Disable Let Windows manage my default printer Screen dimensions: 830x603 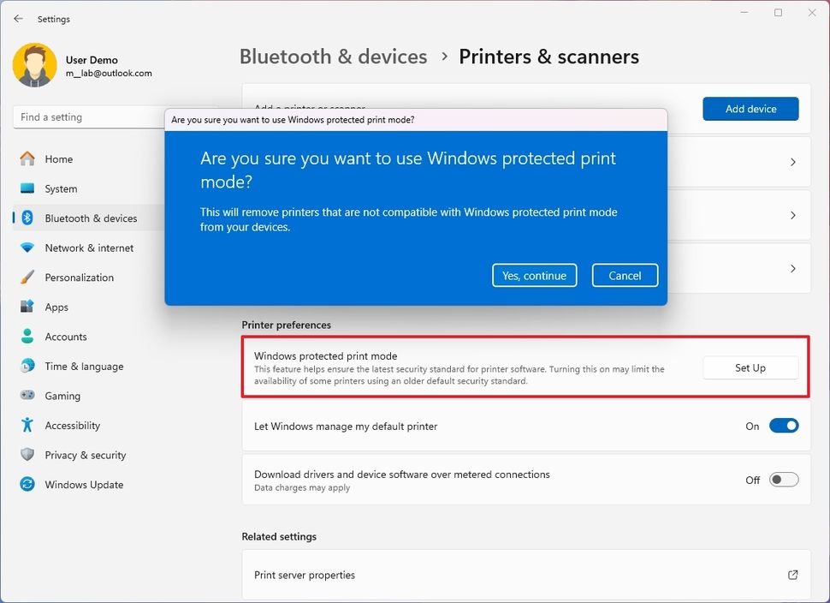tap(784, 426)
